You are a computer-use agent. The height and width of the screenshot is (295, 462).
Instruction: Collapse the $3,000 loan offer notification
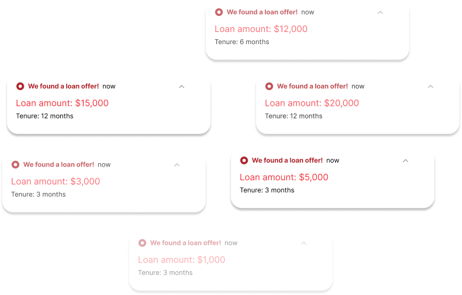pyautogui.click(x=177, y=164)
